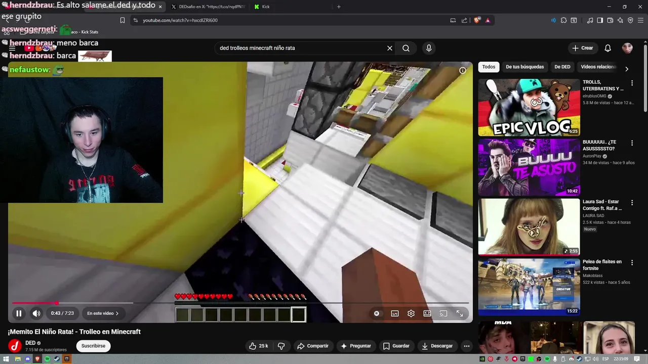Screen dimensions: 648x364
Task: Open Leo AI sparkle icon
Action: tap(620, 20)
